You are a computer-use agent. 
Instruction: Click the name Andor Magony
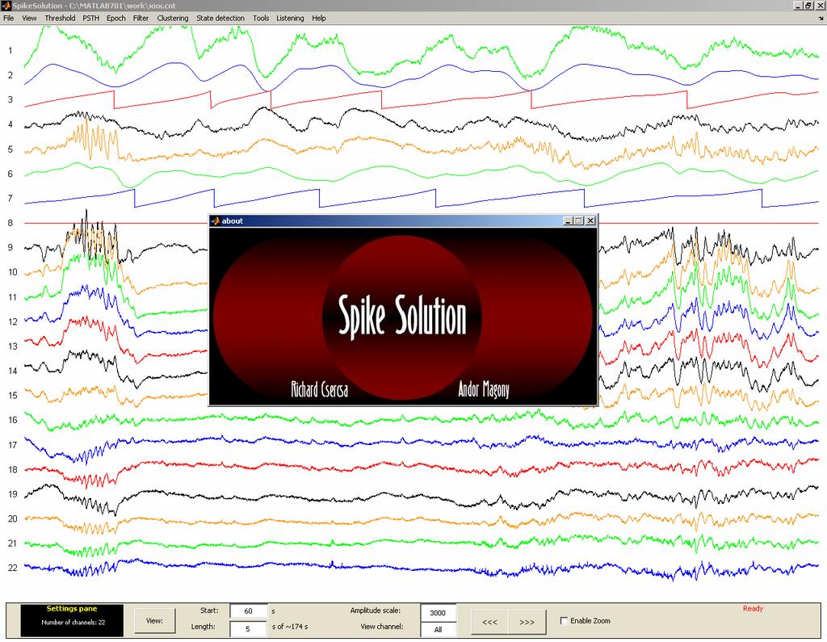(x=484, y=389)
